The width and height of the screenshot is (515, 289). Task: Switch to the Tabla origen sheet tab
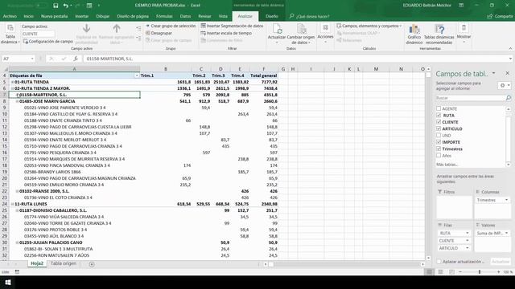tap(64, 263)
